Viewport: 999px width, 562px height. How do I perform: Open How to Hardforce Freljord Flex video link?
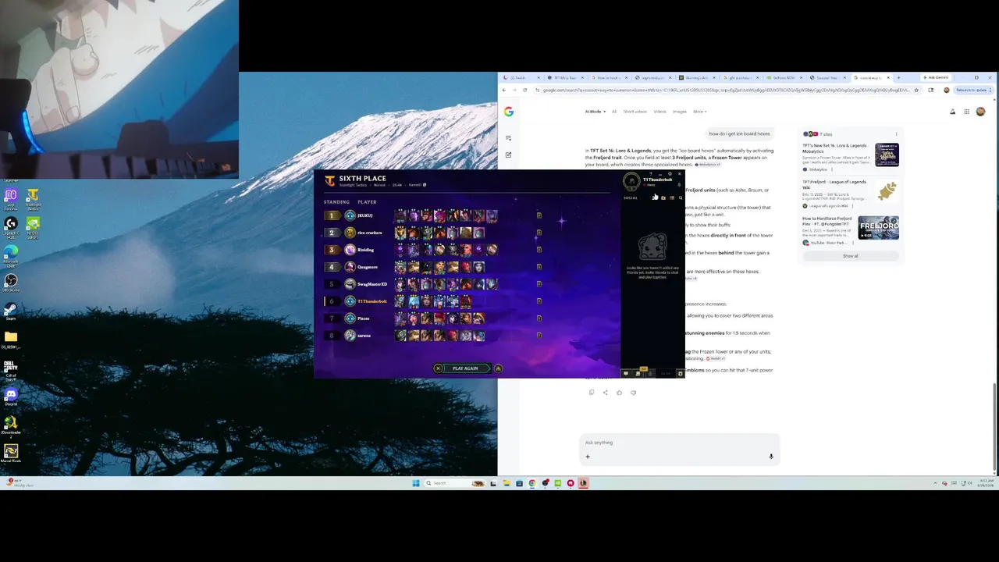click(x=827, y=221)
